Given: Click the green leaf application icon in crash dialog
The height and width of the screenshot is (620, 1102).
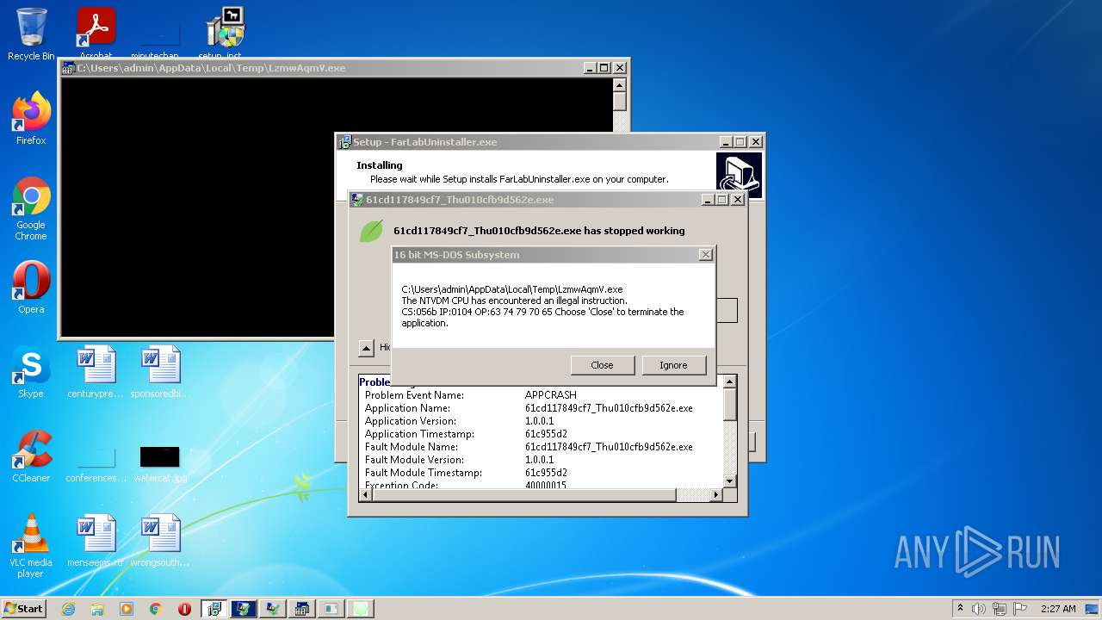Looking at the screenshot, I should click(371, 231).
